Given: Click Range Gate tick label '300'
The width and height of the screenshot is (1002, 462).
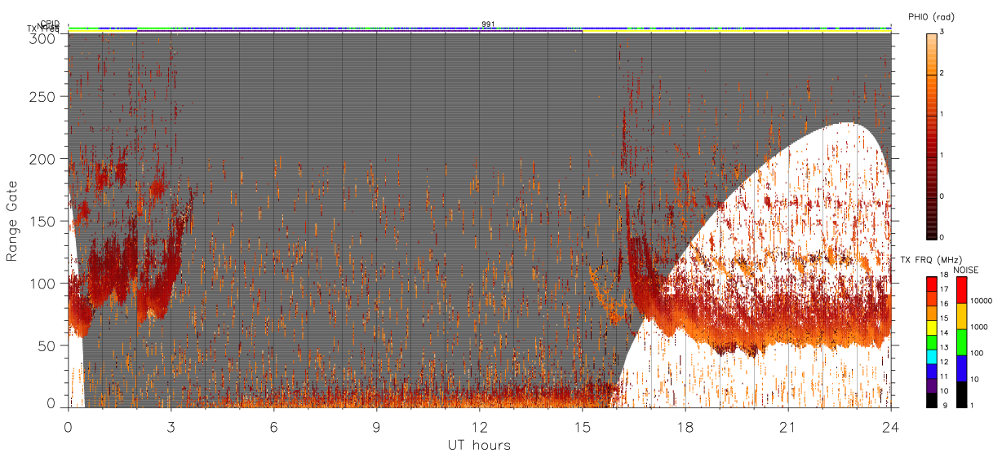Looking at the screenshot, I should 44,38.
